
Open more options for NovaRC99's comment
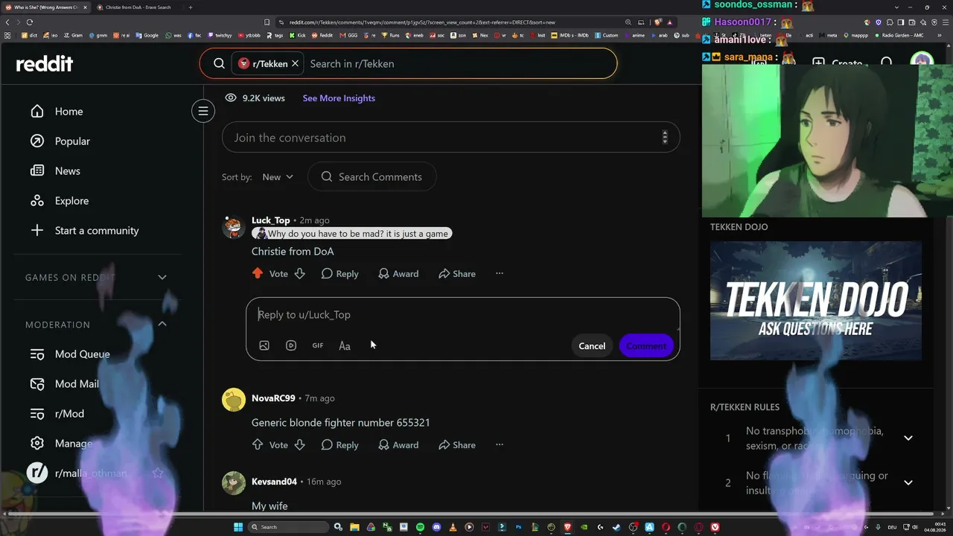tap(500, 445)
